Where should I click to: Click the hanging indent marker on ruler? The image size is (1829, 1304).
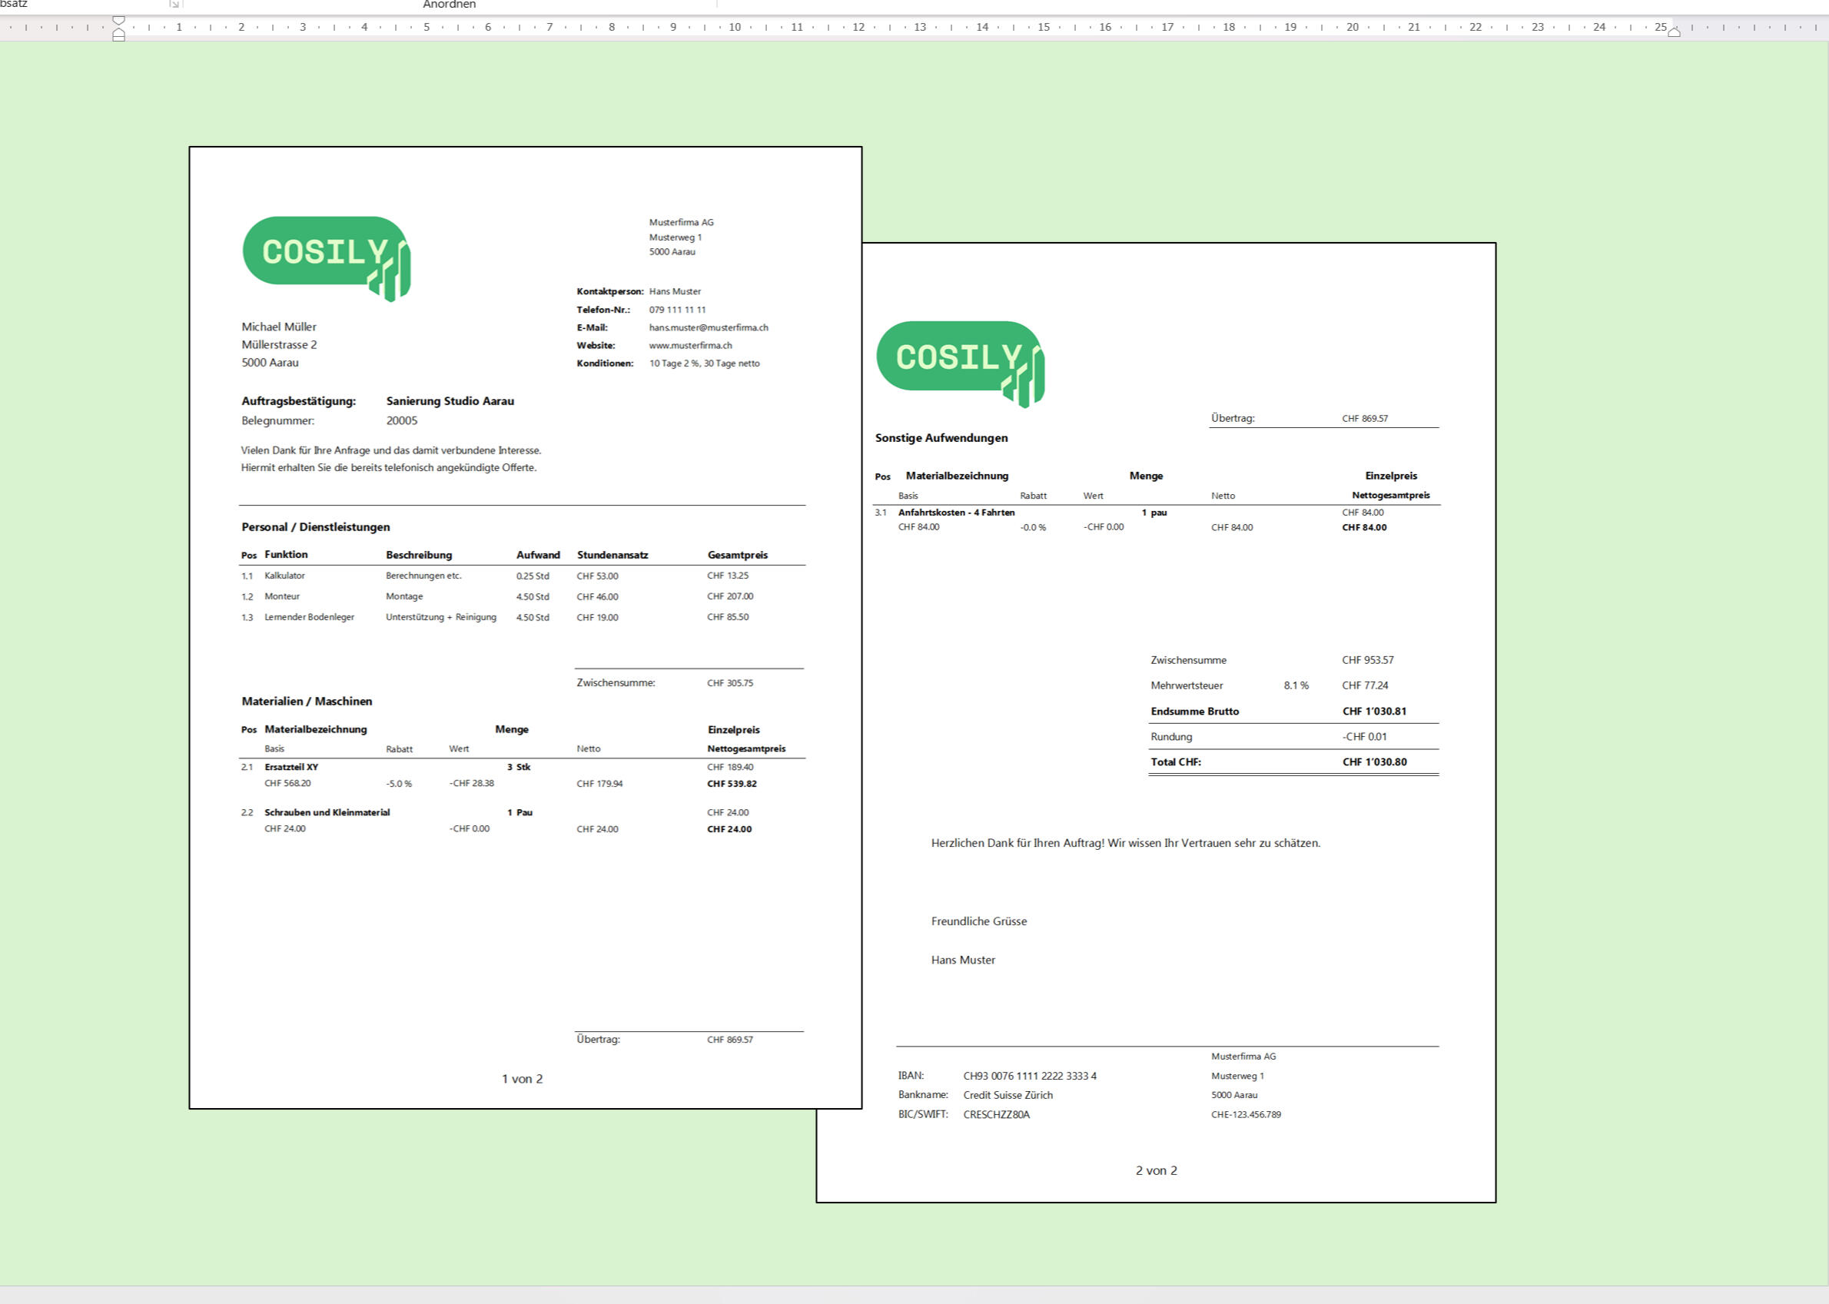119,31
